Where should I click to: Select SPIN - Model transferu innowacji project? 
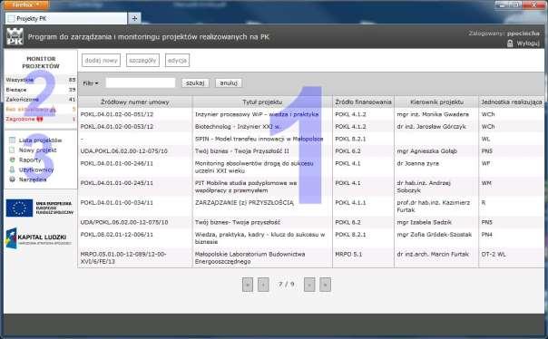pyautogui.click(x=310, y=139)
